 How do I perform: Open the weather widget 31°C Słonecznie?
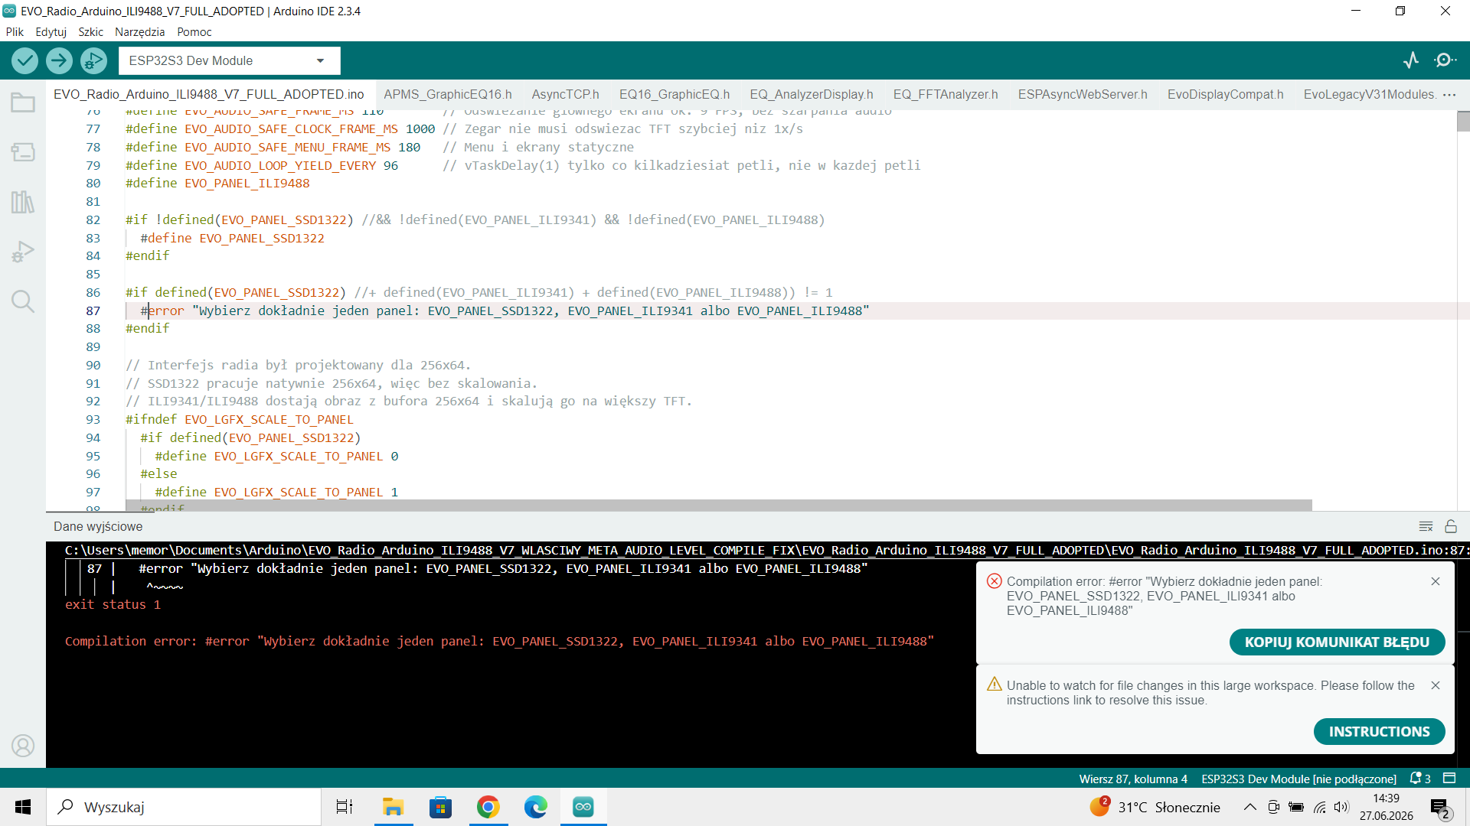(x=1155, y=807)
